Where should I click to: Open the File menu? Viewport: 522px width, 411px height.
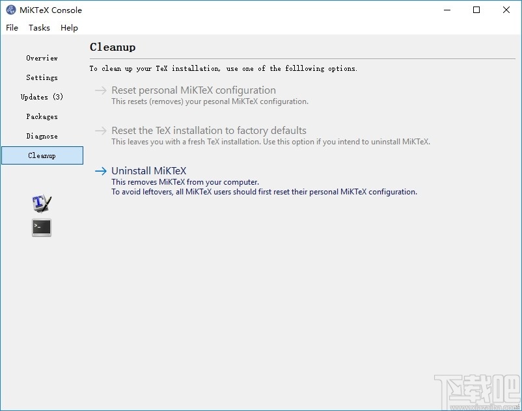point(12,27)
